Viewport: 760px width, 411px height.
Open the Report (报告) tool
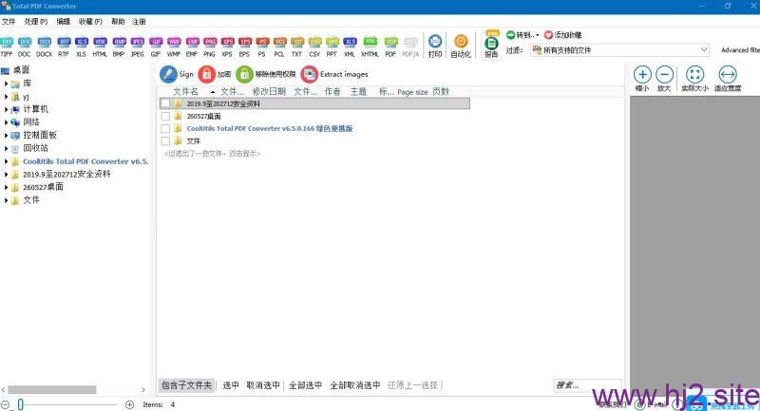click(x=491, y=45)
